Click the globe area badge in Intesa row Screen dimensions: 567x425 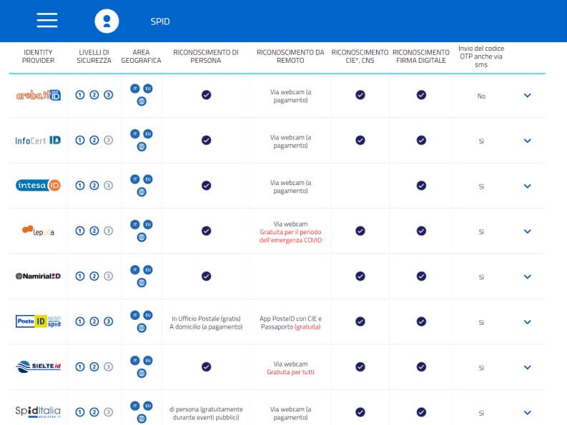click(x=142, y=192)
